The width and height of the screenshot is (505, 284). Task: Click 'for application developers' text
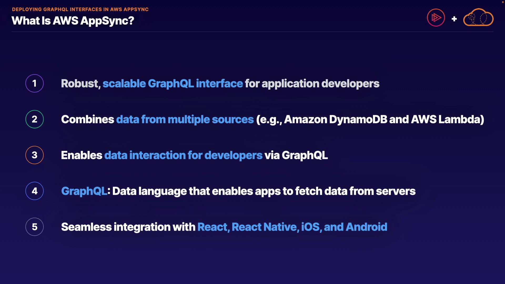(x=312, y=84)
